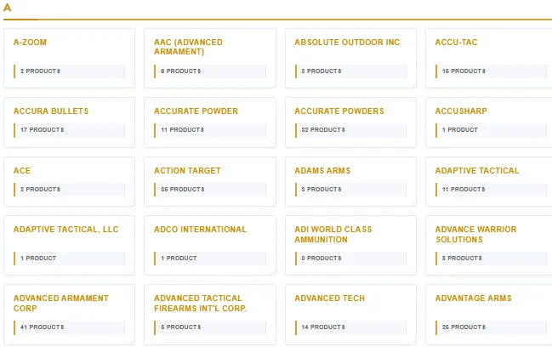Open Advance Warrior Solutions brand

click(x=476, y=235)
